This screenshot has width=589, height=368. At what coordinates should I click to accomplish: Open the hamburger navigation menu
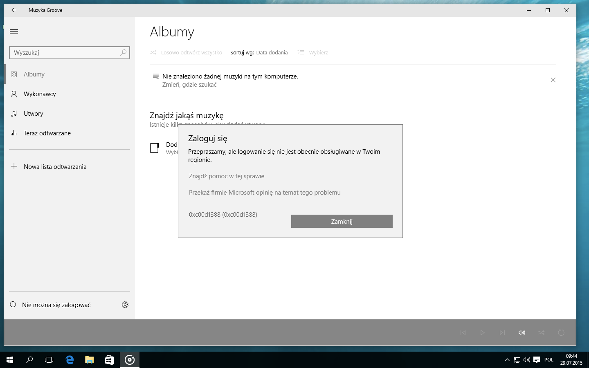click(14, 31)
